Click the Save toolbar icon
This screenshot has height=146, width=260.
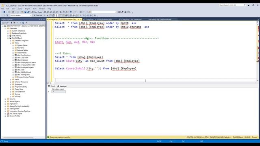(25, 12)
